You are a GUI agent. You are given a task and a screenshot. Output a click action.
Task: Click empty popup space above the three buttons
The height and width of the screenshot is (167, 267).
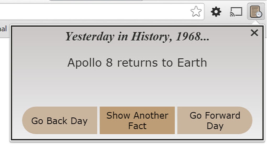tap(137, 89)
